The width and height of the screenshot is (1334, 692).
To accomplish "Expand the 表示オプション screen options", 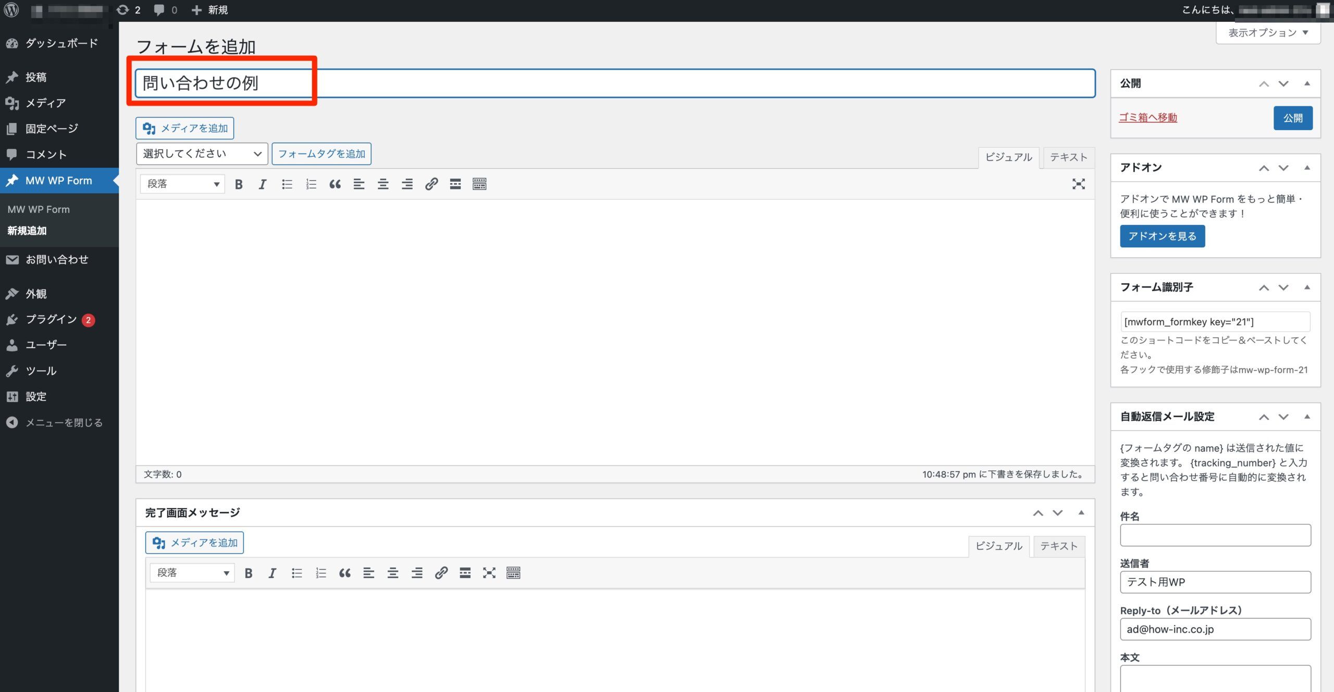I will (1267, 33).
